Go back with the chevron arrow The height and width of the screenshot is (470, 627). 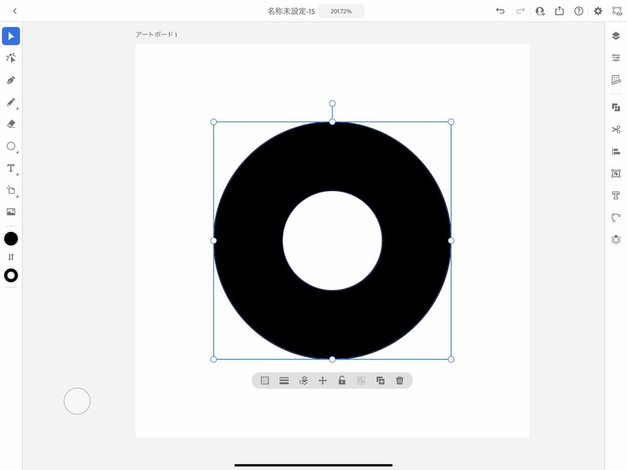pos(15,11)
